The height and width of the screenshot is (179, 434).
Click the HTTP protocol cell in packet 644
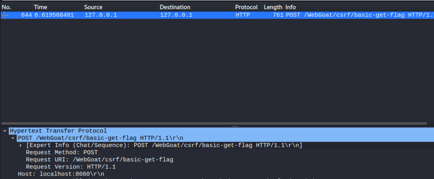pyautogui.click(x=243, y=15)
